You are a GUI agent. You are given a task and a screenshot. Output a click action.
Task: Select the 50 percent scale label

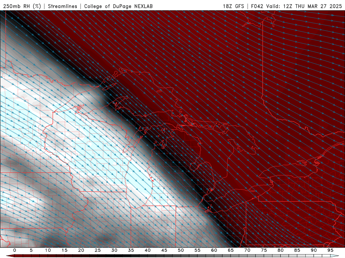(181, 250)
